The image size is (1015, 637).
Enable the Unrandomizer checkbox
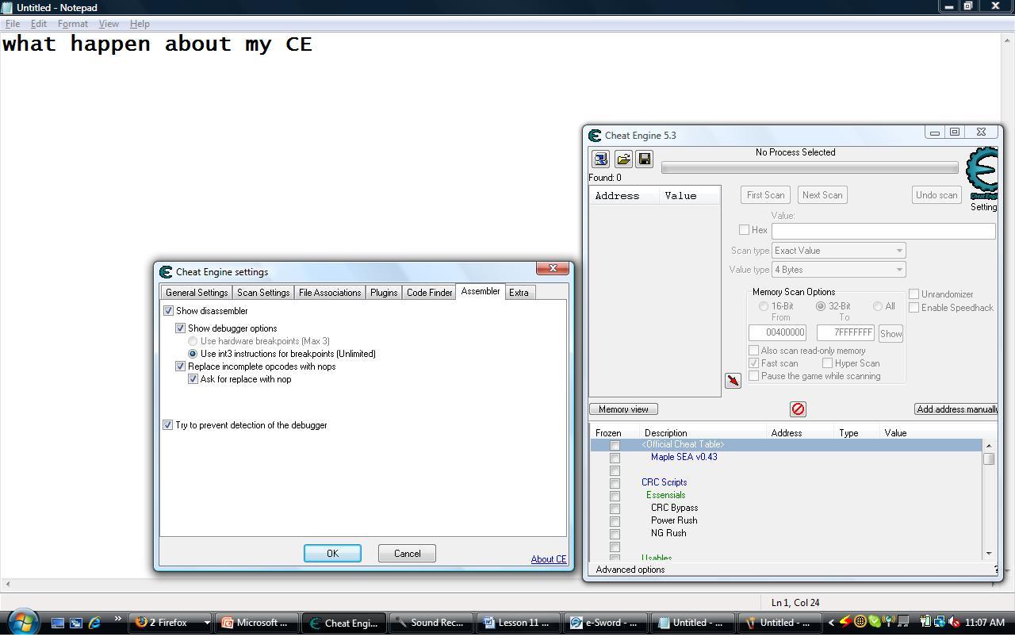coord(913,294)
